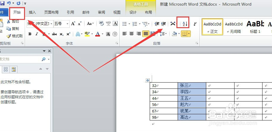Click the table move handle

(x=148, y=80)
